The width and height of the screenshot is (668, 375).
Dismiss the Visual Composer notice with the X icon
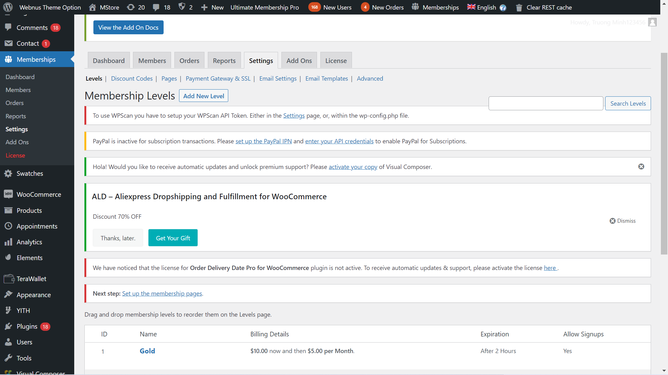(641, 166)
